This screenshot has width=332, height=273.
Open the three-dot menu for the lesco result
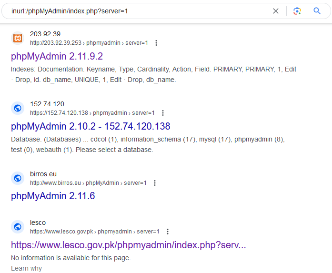point(167,232)
